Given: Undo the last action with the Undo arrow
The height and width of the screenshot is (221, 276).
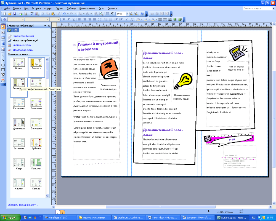Looking at the screenshot, I should [64, 14].
